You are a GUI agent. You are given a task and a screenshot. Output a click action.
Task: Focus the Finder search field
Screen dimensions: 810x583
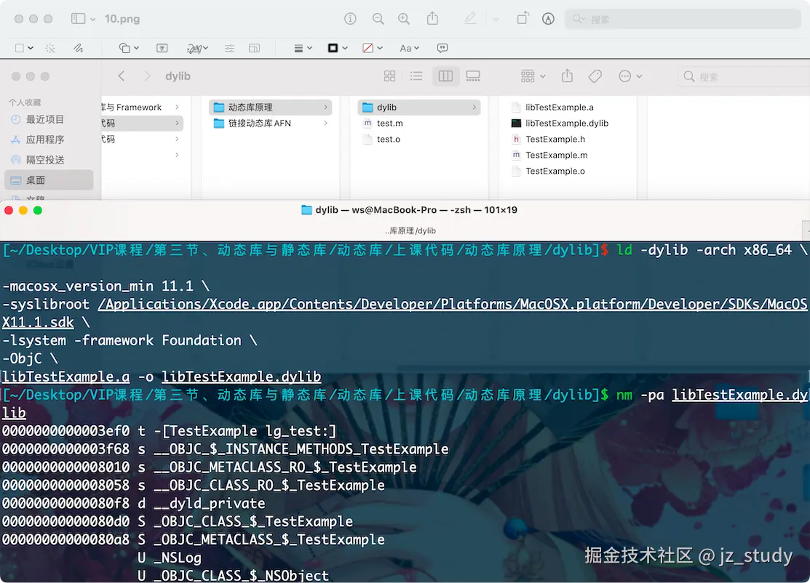pos(744,77)
